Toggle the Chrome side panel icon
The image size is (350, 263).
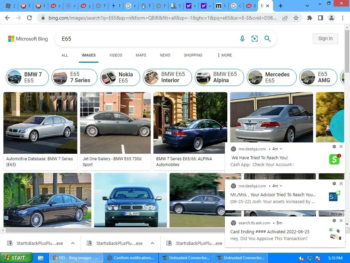tap(320, 18)
